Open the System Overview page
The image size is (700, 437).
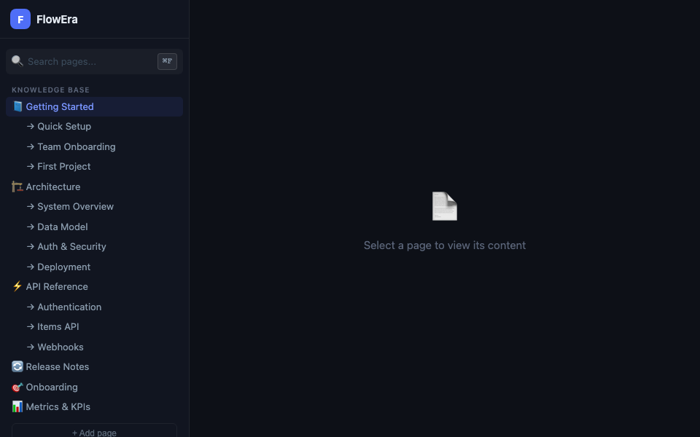pyautogui.click(x=75, y=206)
